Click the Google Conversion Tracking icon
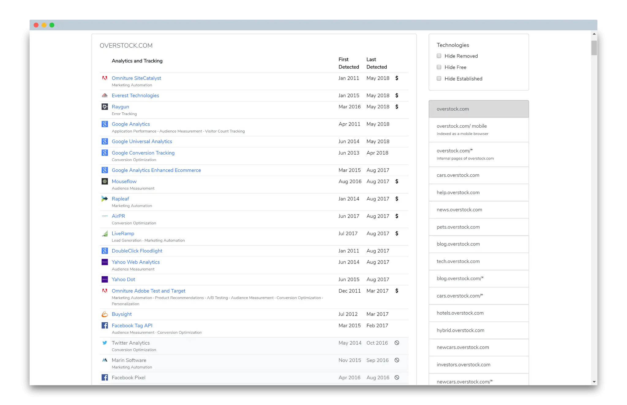 (x=105, y=153)
